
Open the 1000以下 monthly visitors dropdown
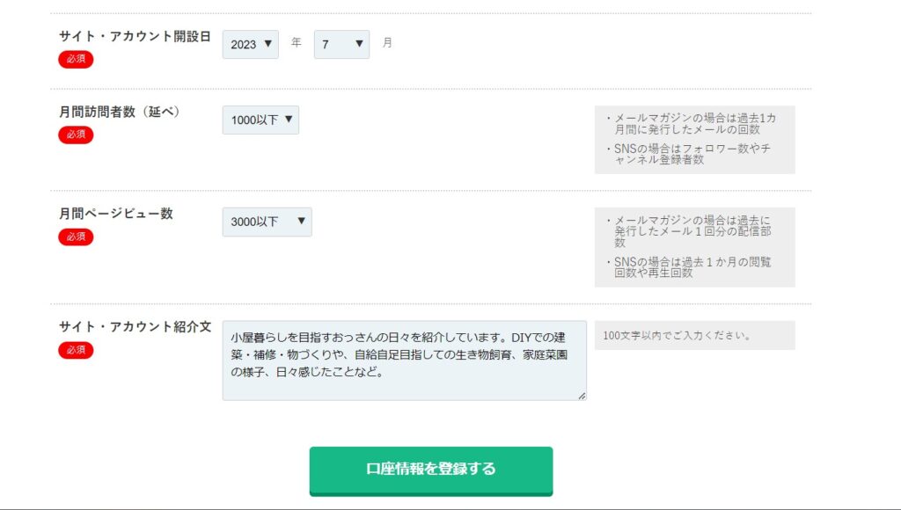click(x=260, y=120)
